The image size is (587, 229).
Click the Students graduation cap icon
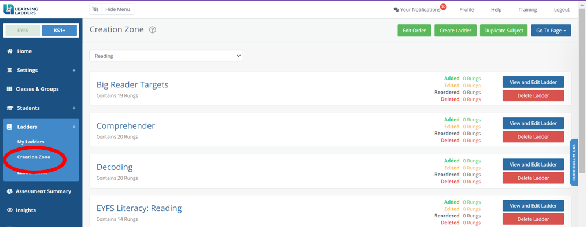pyautogui.click(x=10, y=108)
